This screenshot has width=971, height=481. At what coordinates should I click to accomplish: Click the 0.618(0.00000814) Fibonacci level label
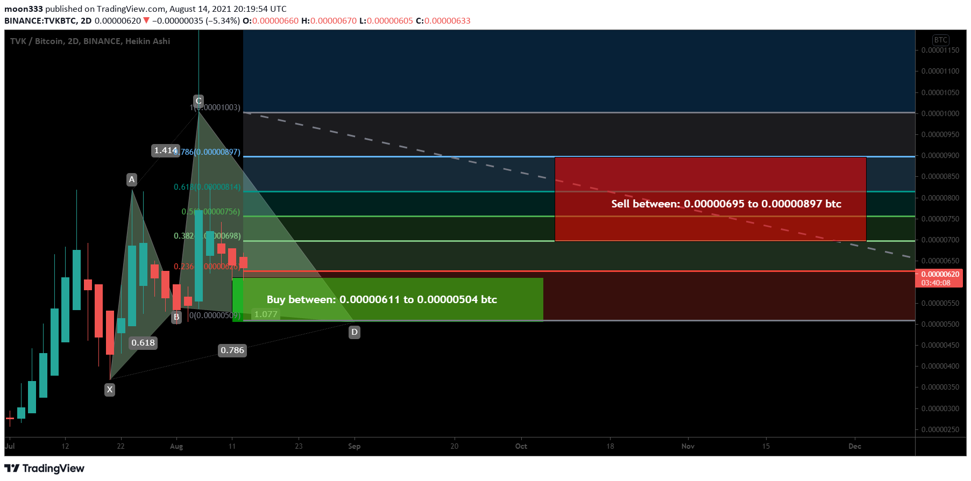click(207, 187)
